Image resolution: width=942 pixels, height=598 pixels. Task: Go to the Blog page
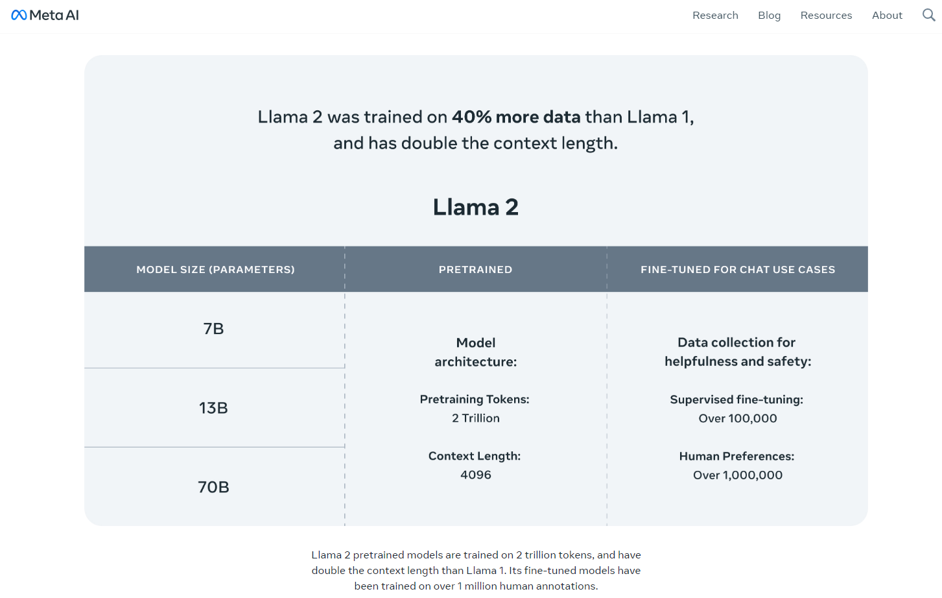click(x=769, y=15)
